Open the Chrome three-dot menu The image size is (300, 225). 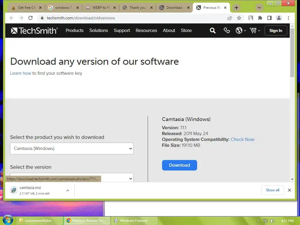coord(288,18)
